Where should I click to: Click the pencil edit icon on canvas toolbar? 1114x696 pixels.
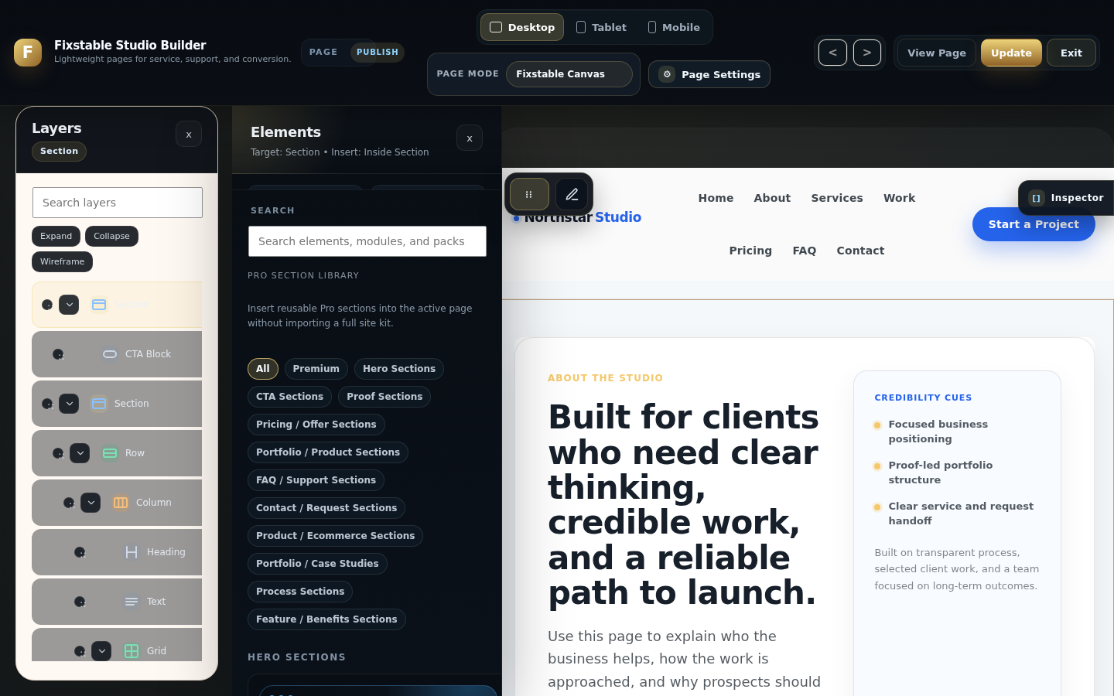(572, 194)
